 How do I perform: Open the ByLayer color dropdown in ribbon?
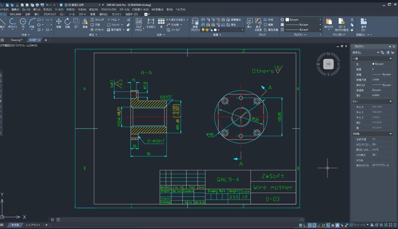[302, 19]
